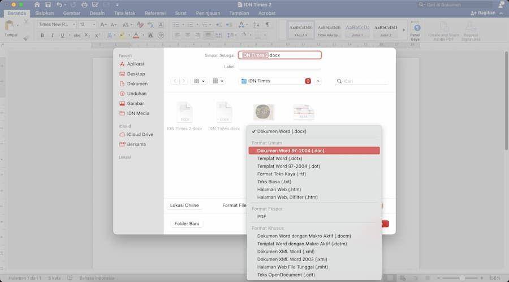The image size is (509, 282).
Task: Click the bulleted list icon
Action: 176,25
